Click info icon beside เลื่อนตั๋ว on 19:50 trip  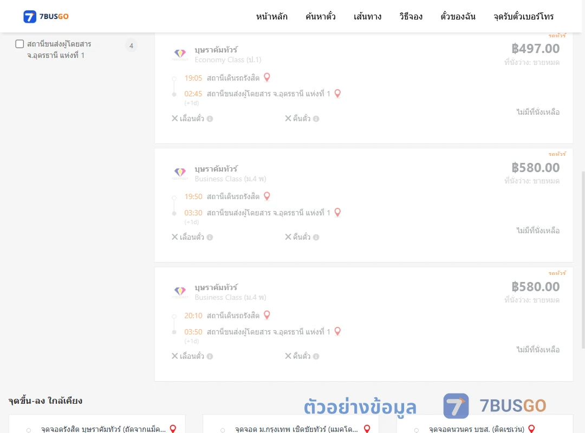pyautogui.click(x=210, y=238)
